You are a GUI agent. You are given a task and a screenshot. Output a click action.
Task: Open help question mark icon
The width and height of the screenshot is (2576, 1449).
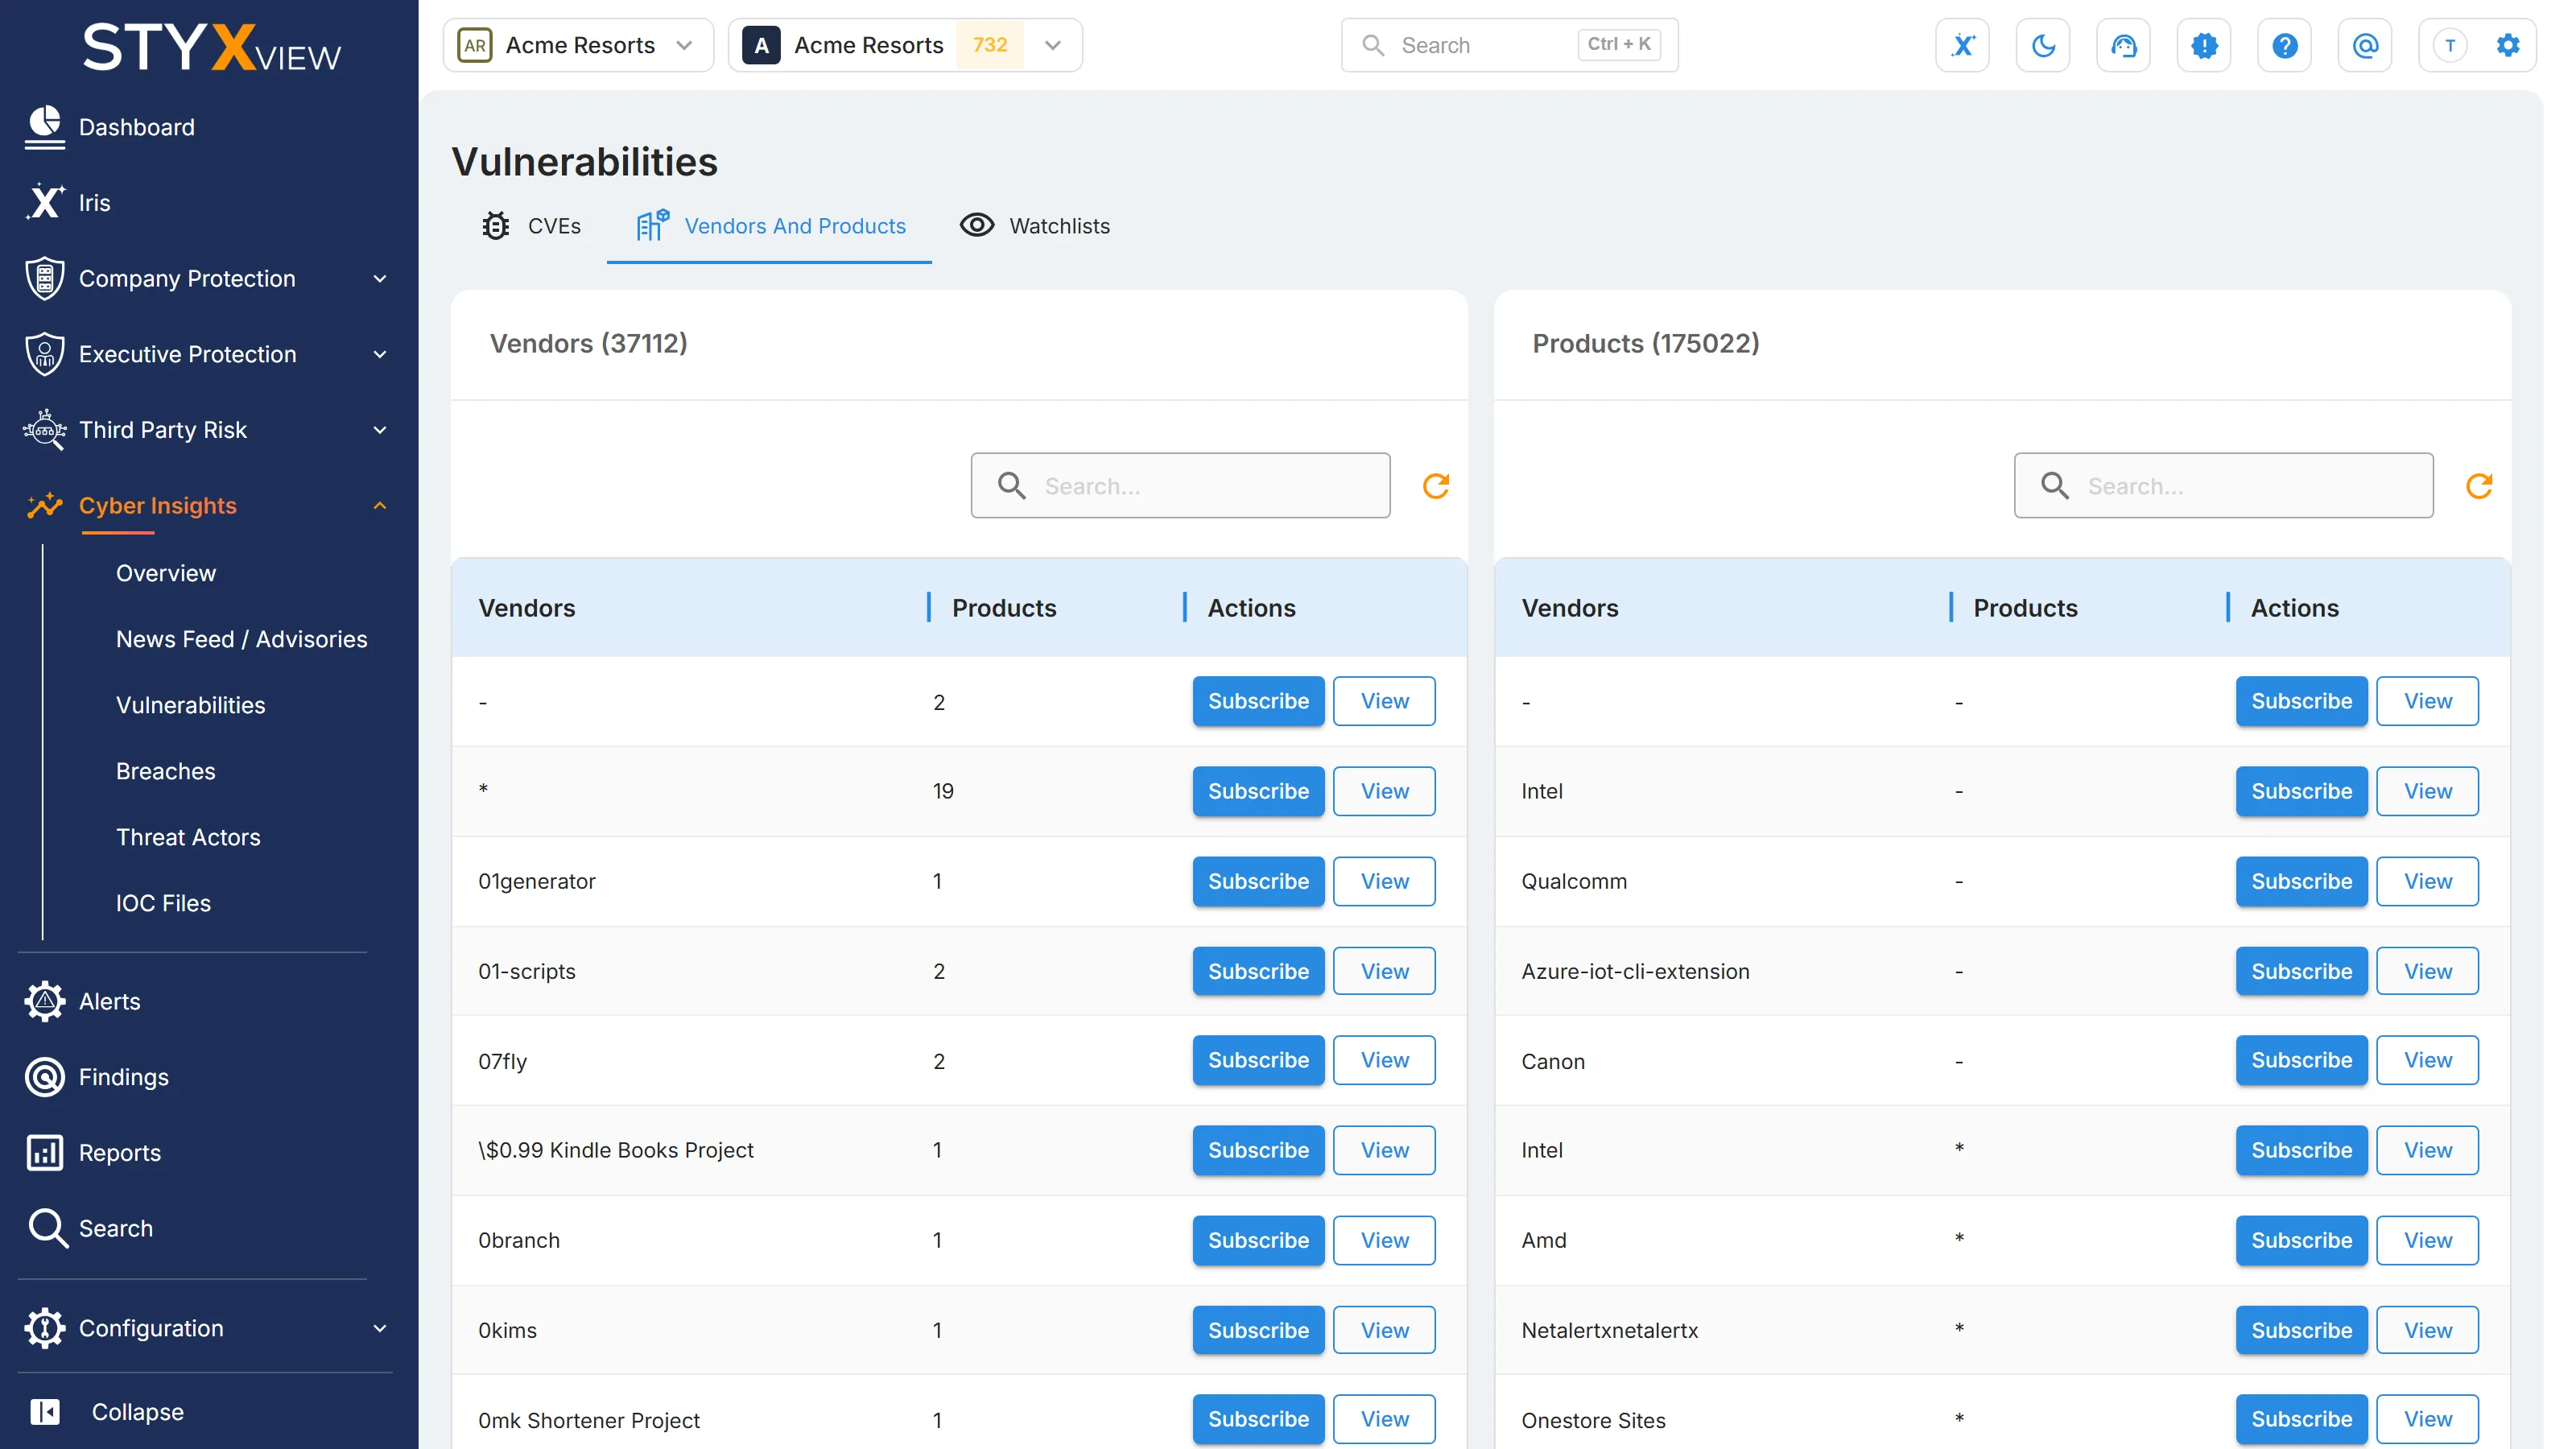point(2284,45)
